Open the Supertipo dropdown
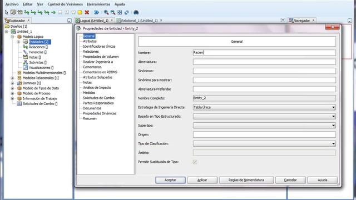Viewport: 356px width, 200px height. (x=333, y=126)
